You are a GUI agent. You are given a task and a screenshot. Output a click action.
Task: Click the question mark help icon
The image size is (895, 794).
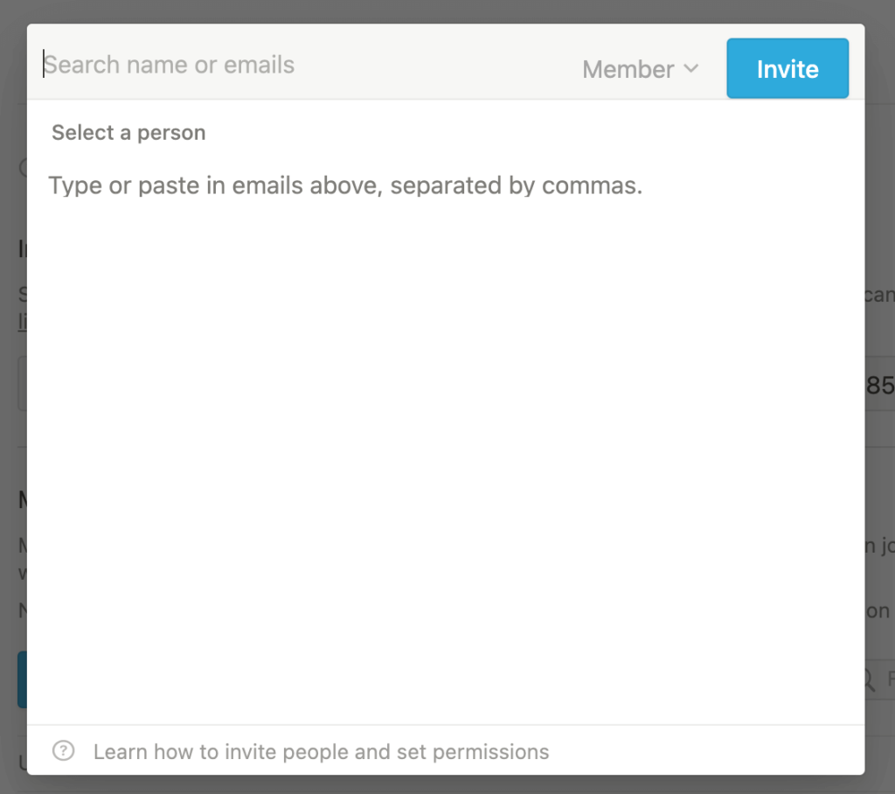tap(63, 750)
